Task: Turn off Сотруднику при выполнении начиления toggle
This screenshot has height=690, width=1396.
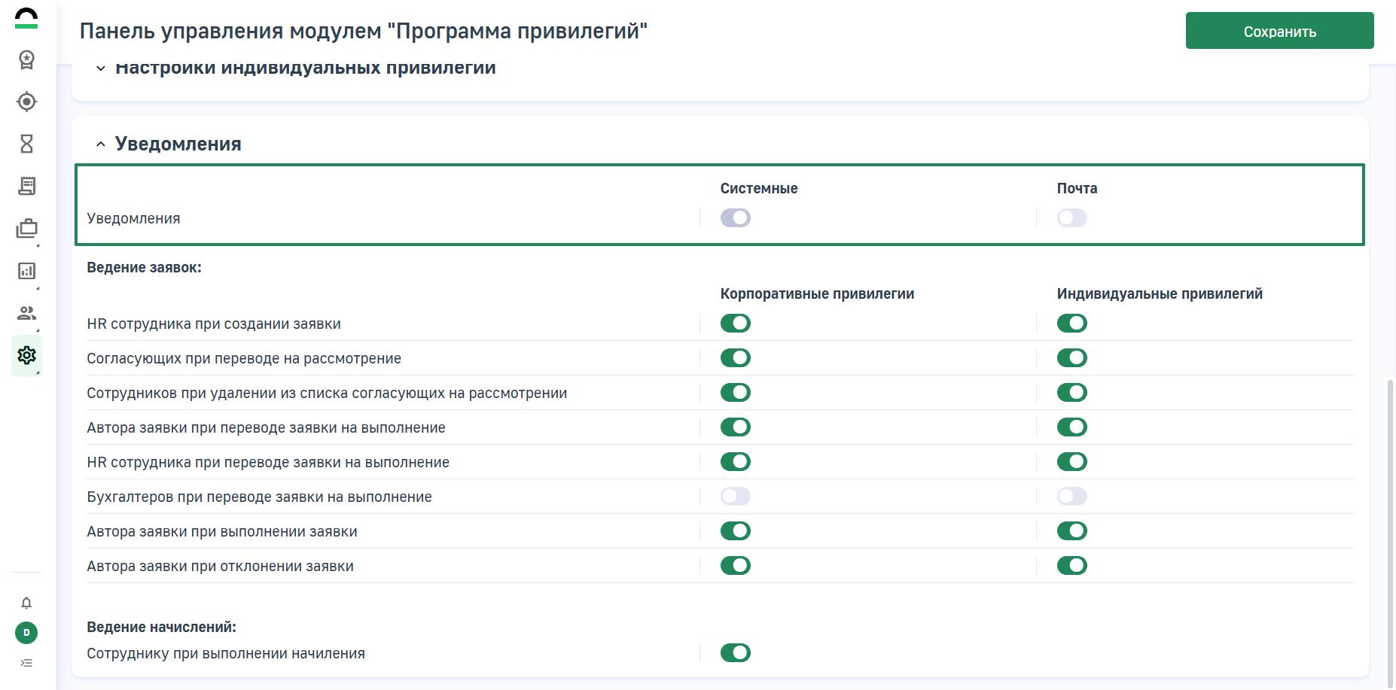Action: (735, 653)
